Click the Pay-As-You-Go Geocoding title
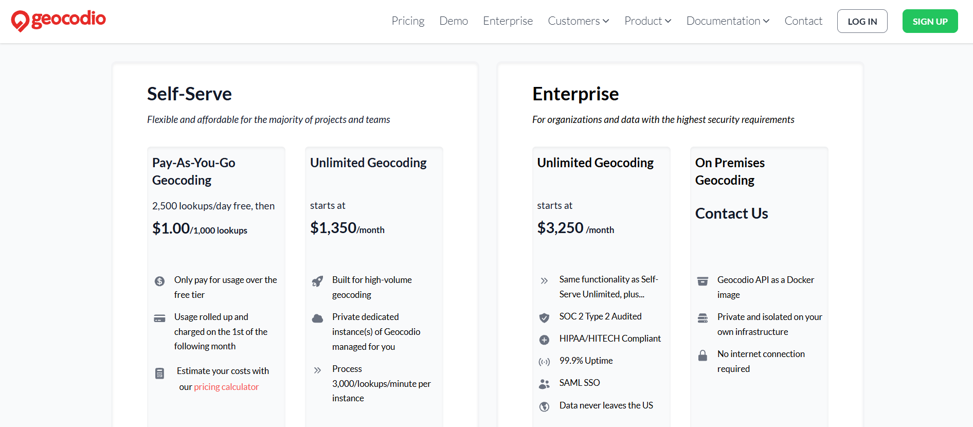 (193, 171)
